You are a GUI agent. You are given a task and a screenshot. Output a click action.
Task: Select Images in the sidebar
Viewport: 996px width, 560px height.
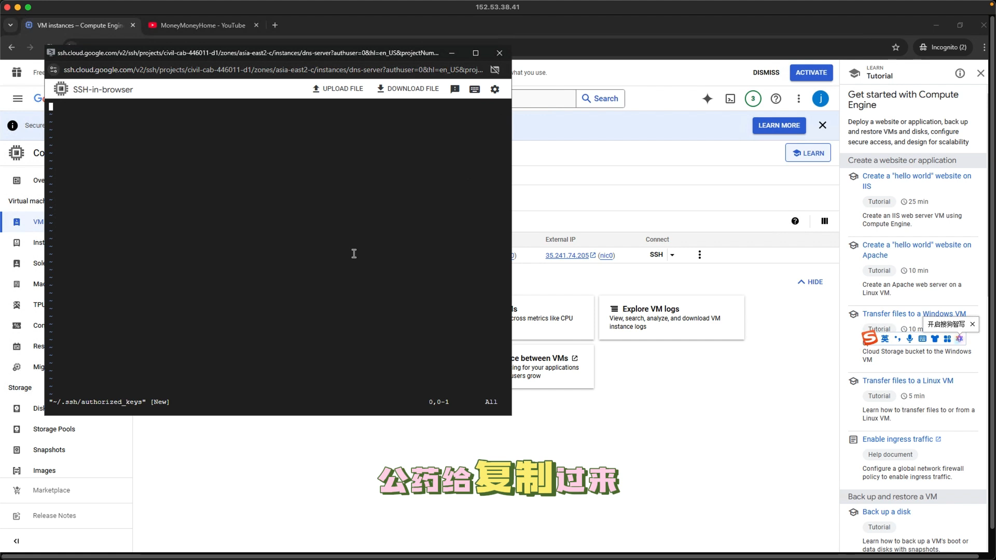tap(44, 471)
